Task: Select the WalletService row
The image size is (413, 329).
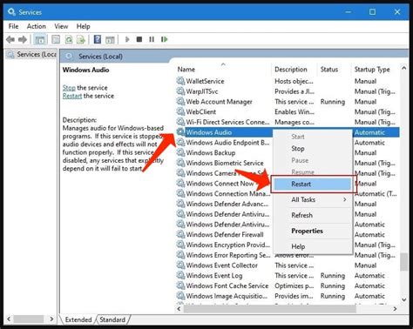Action: pyautogui.click(x=288, y=81)
